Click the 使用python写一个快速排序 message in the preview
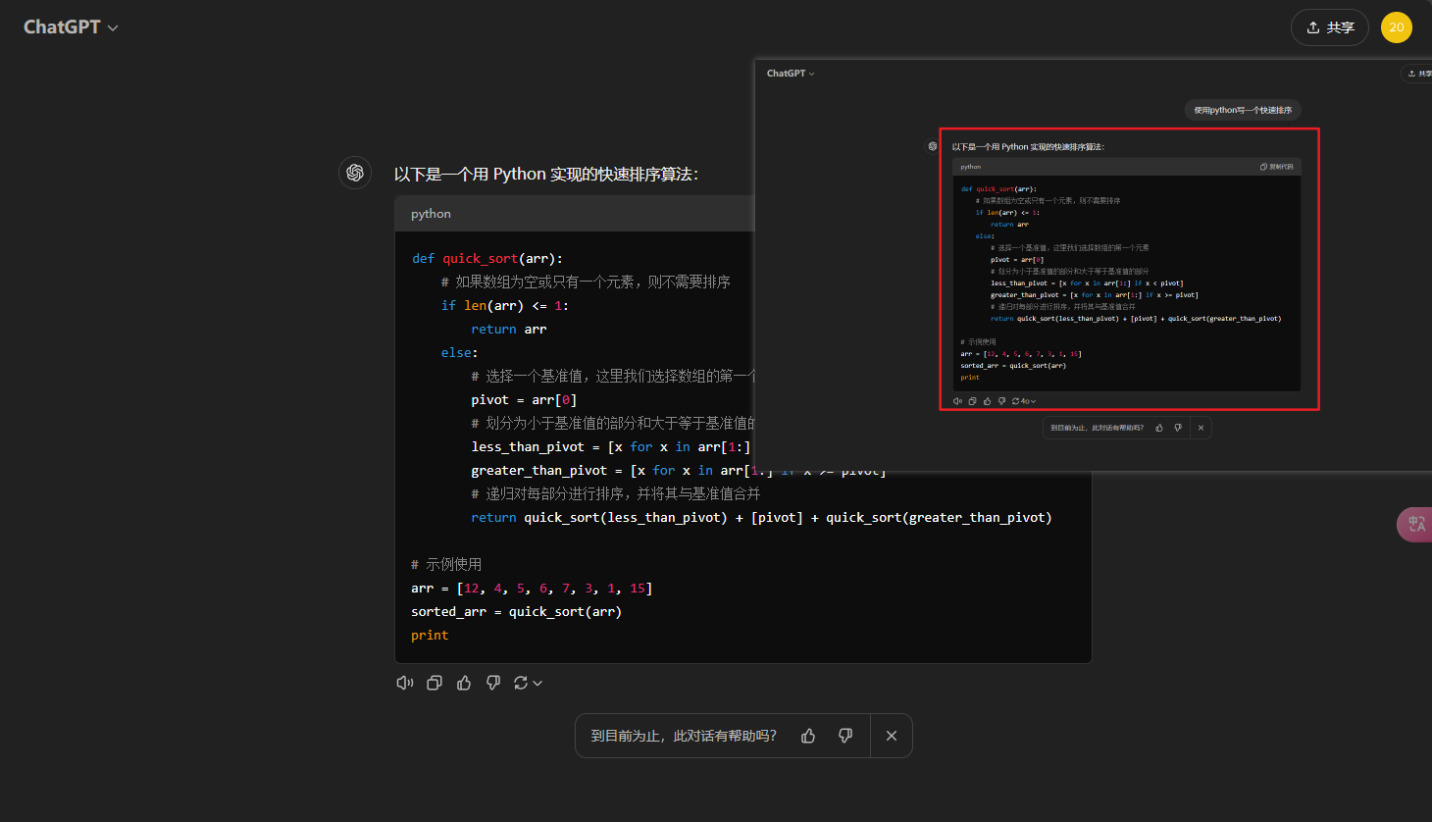 coord(1243,110)
